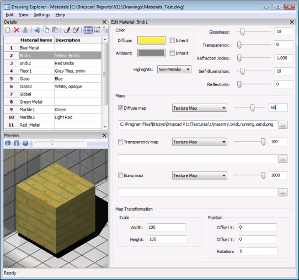Expand the Diffuse map Texture Map dropdown
The width and height of the screenshot is (299, 280).
pos(200,108)
